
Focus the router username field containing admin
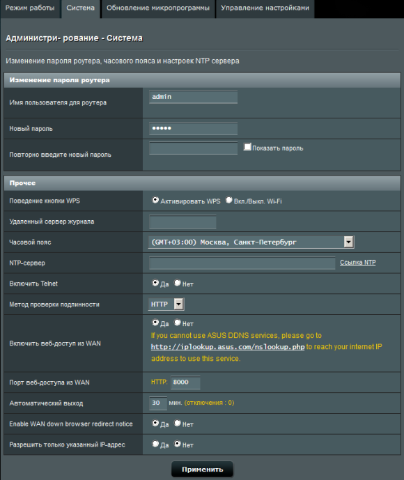coord(193,97)
